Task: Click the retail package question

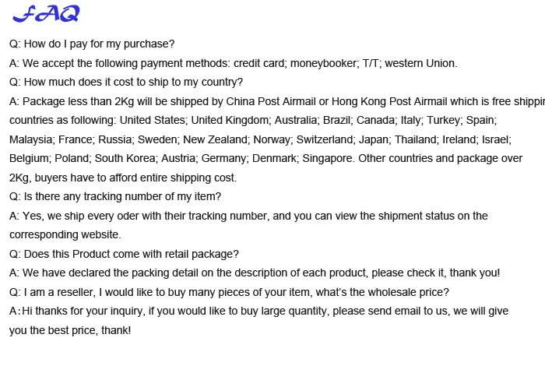Action: click(124, 255)
